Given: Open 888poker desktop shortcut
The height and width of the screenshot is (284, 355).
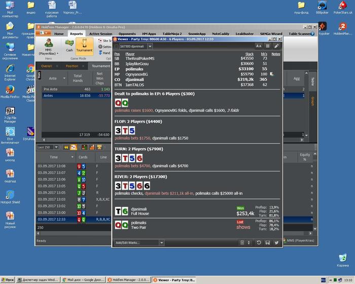Looking at the screenshot, I should (x=322, y=8).
